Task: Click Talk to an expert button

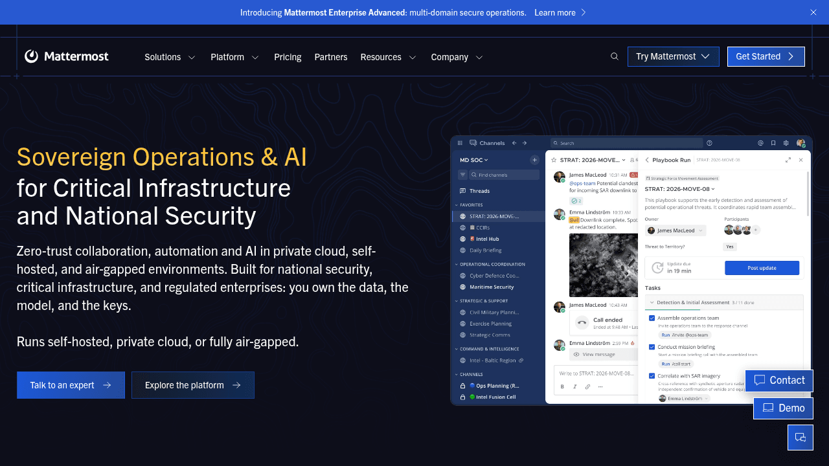Action: (71, 385)
